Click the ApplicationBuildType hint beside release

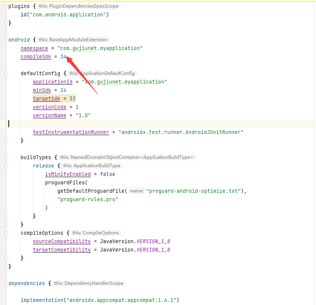(92, 166)
